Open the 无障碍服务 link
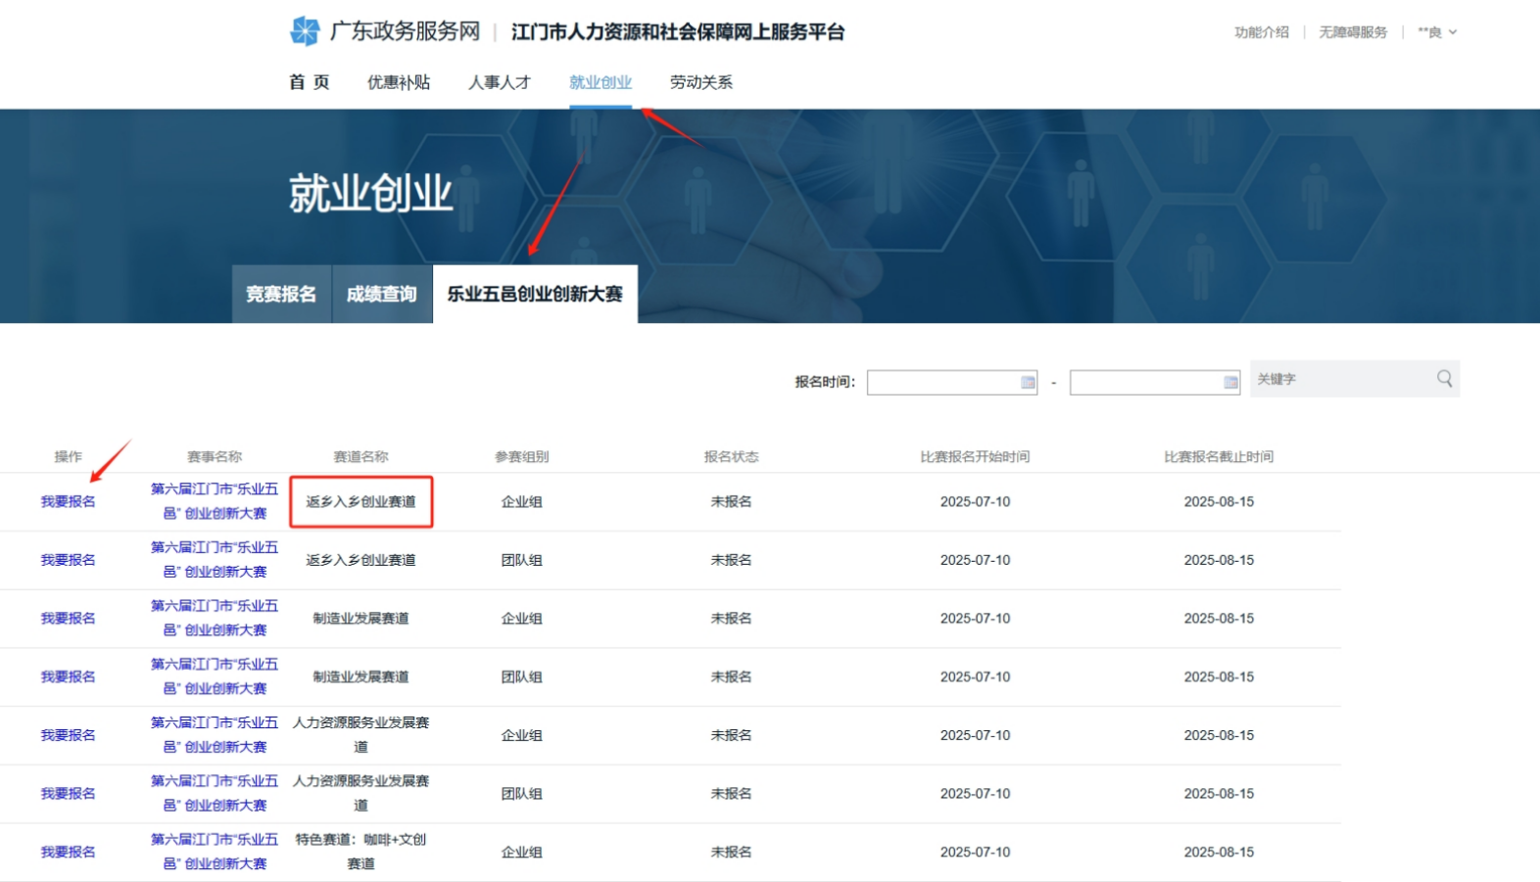Image resolution: width=1540 pixels, height=882 pixels. [1353, 32]
